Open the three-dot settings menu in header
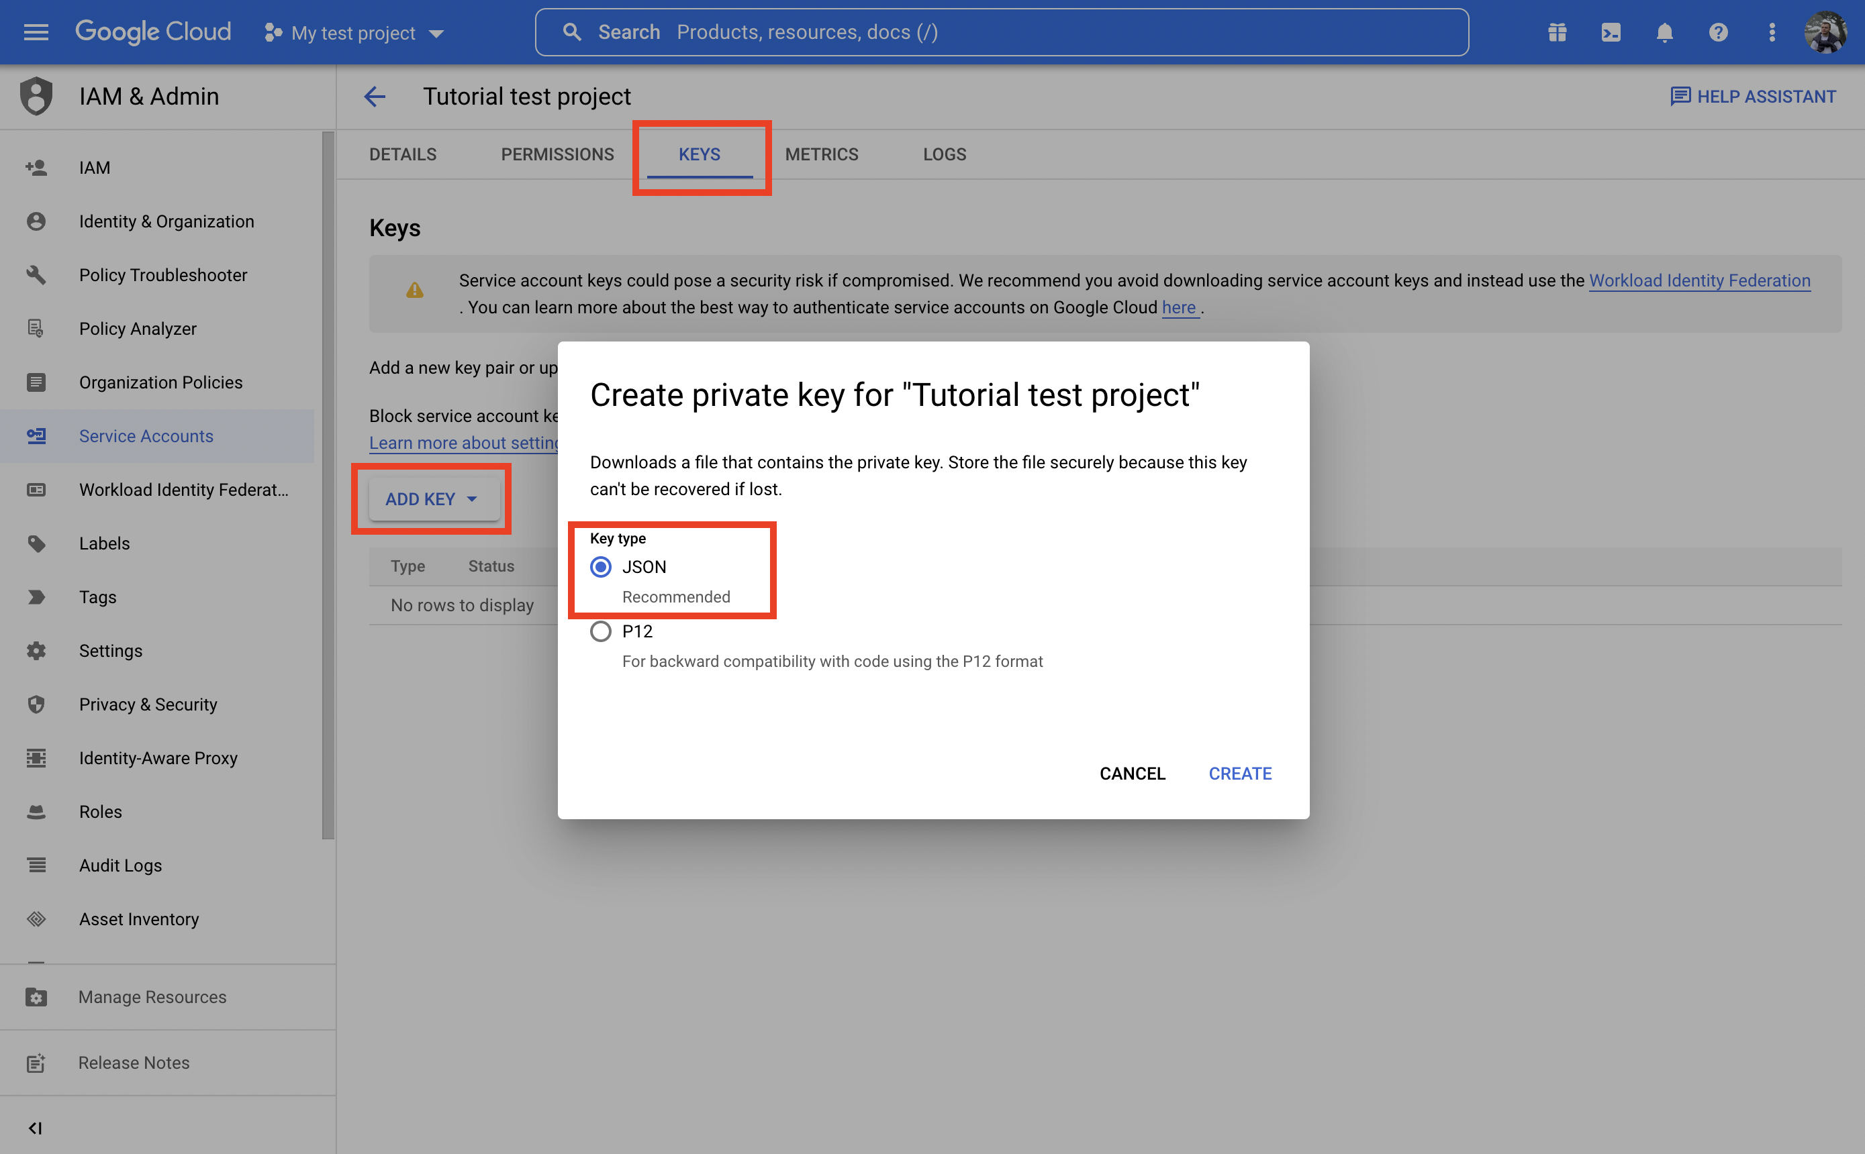The image size is (1865, 1154). 1772,32
